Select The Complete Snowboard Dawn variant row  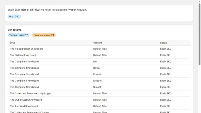click(99, 68)
